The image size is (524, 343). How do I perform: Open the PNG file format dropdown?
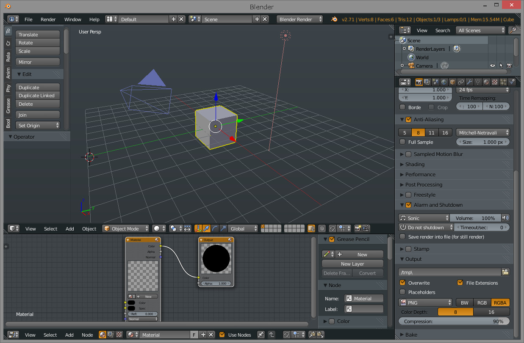tap(425, 302)
